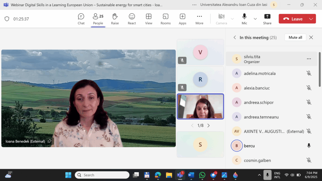322x181 pixels.
Task: Go to next page of video tiles
Action: [x=208, y=126]
